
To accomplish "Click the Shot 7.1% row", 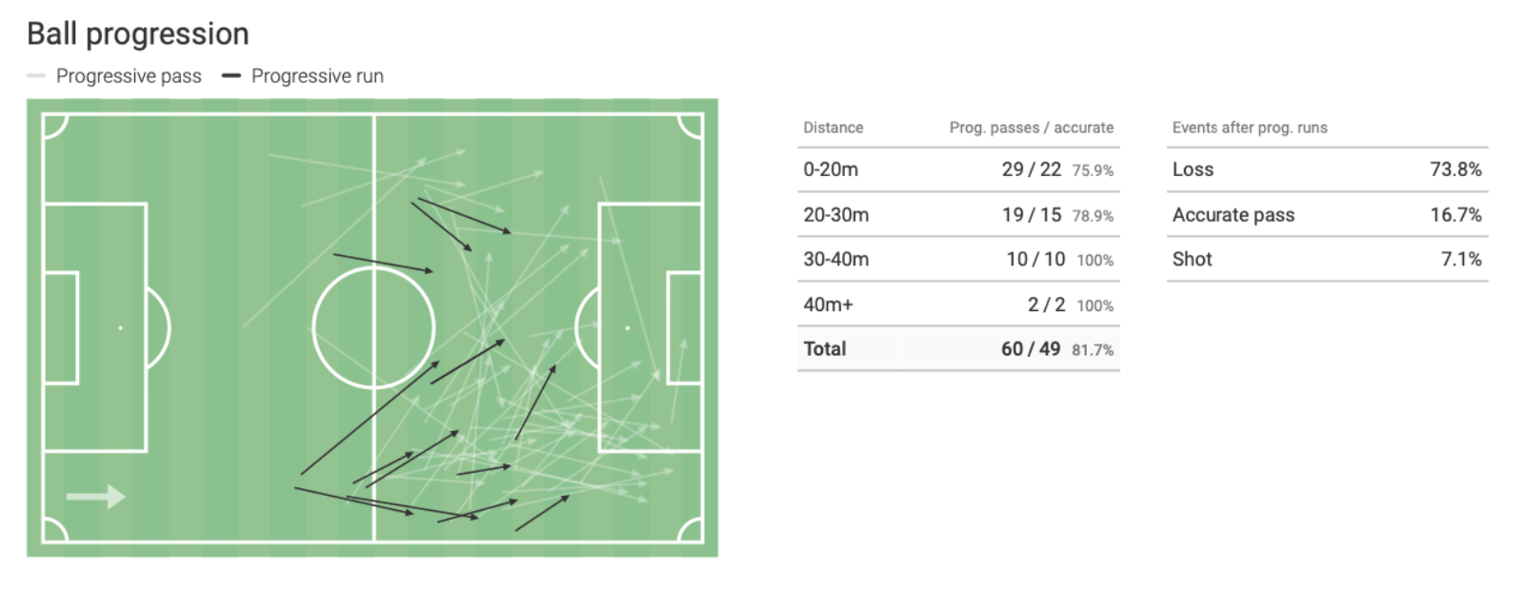I will 1327,260.
